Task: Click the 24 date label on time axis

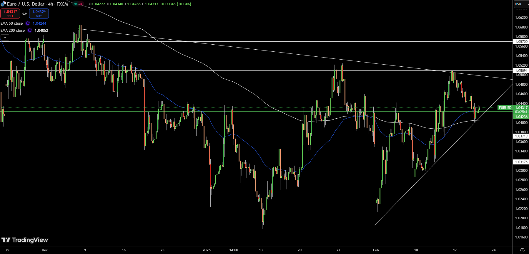Action: 494,250
